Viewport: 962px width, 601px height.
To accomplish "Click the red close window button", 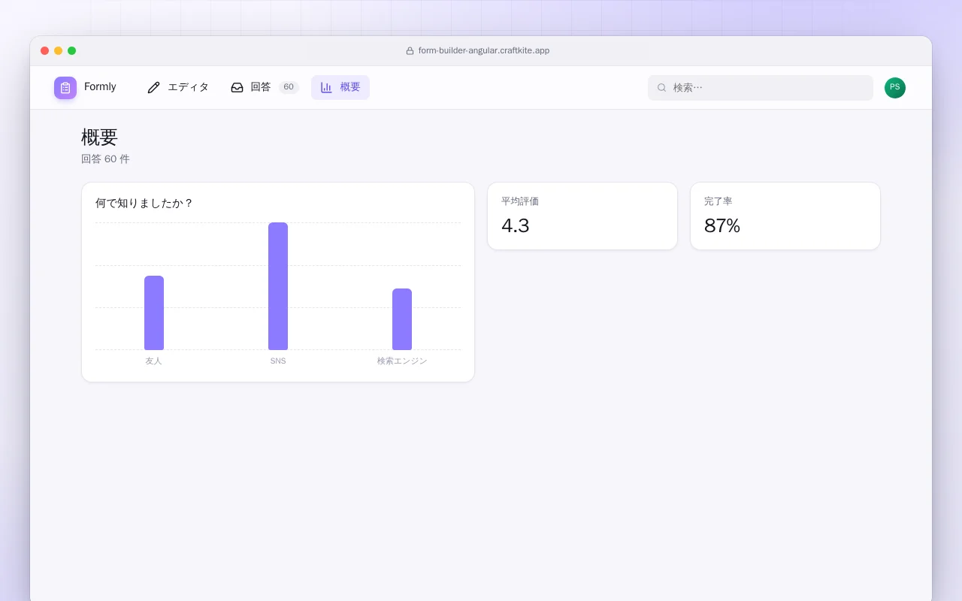I will 45,51.
